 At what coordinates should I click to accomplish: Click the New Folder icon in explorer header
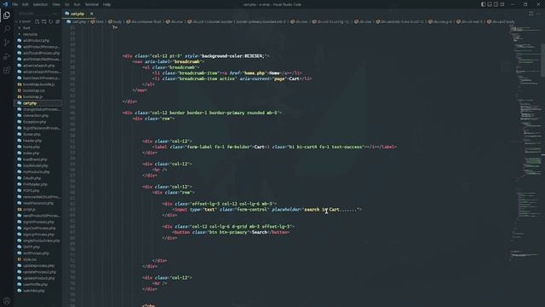click(x=43, y=21)
